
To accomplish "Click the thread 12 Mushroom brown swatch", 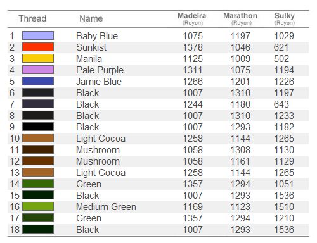I will click(x=38, y=161).
